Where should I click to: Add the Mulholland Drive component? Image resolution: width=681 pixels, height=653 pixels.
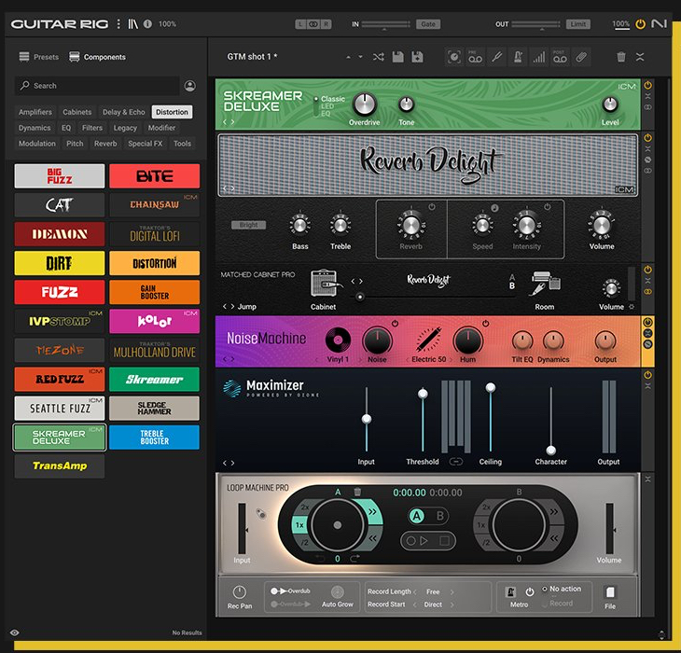(155, 350)
